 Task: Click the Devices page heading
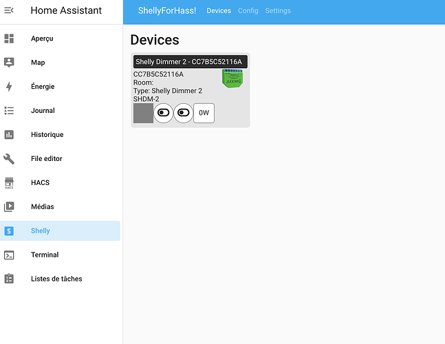tap(155, 40)
